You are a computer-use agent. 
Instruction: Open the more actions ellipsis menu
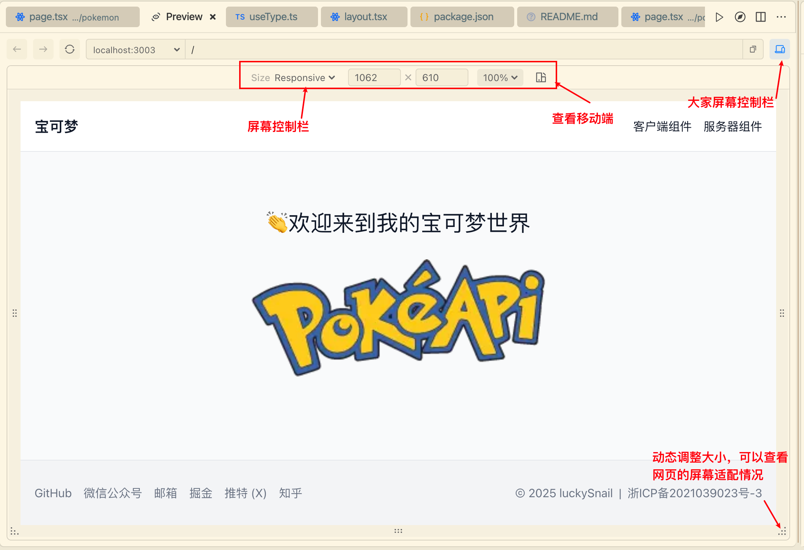click(781, 17)
